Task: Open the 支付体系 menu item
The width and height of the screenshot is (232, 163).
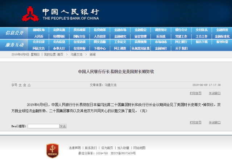Action: pos(202,30)
